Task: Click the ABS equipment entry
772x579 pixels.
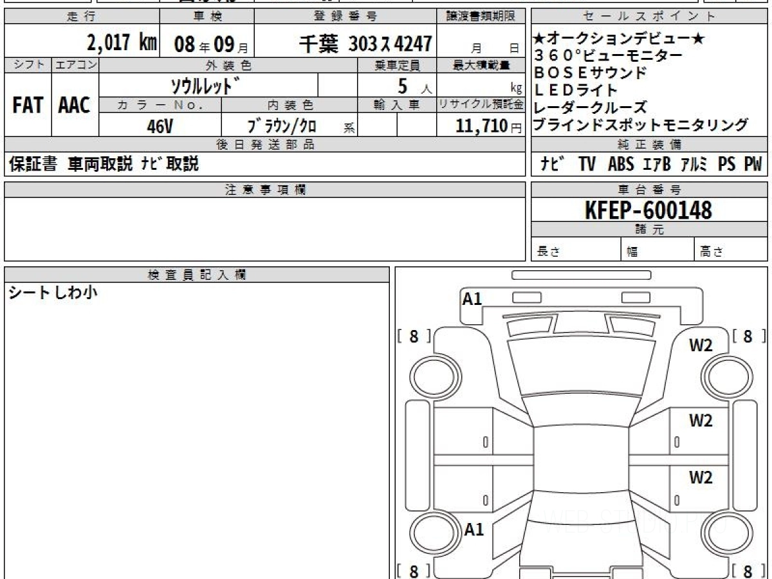Action: (621, 165)
